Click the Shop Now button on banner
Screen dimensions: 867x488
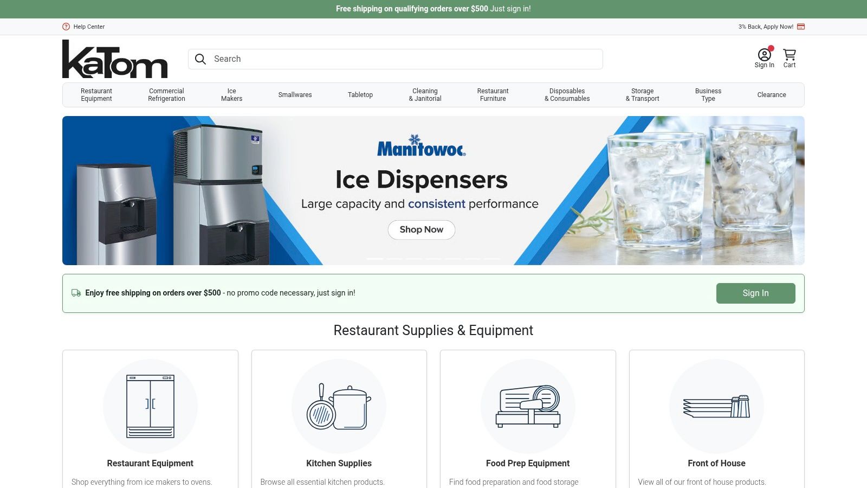click(x=422, y=229)
